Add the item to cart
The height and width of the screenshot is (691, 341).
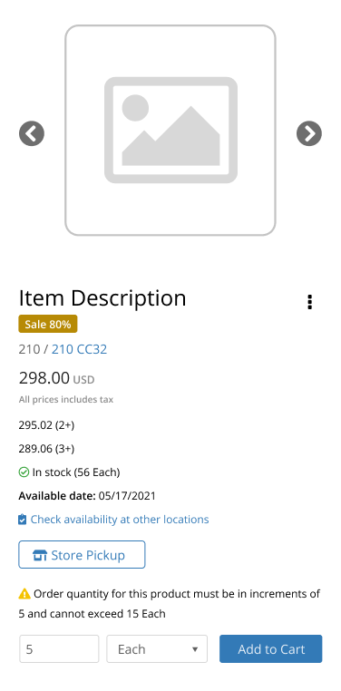271,649
